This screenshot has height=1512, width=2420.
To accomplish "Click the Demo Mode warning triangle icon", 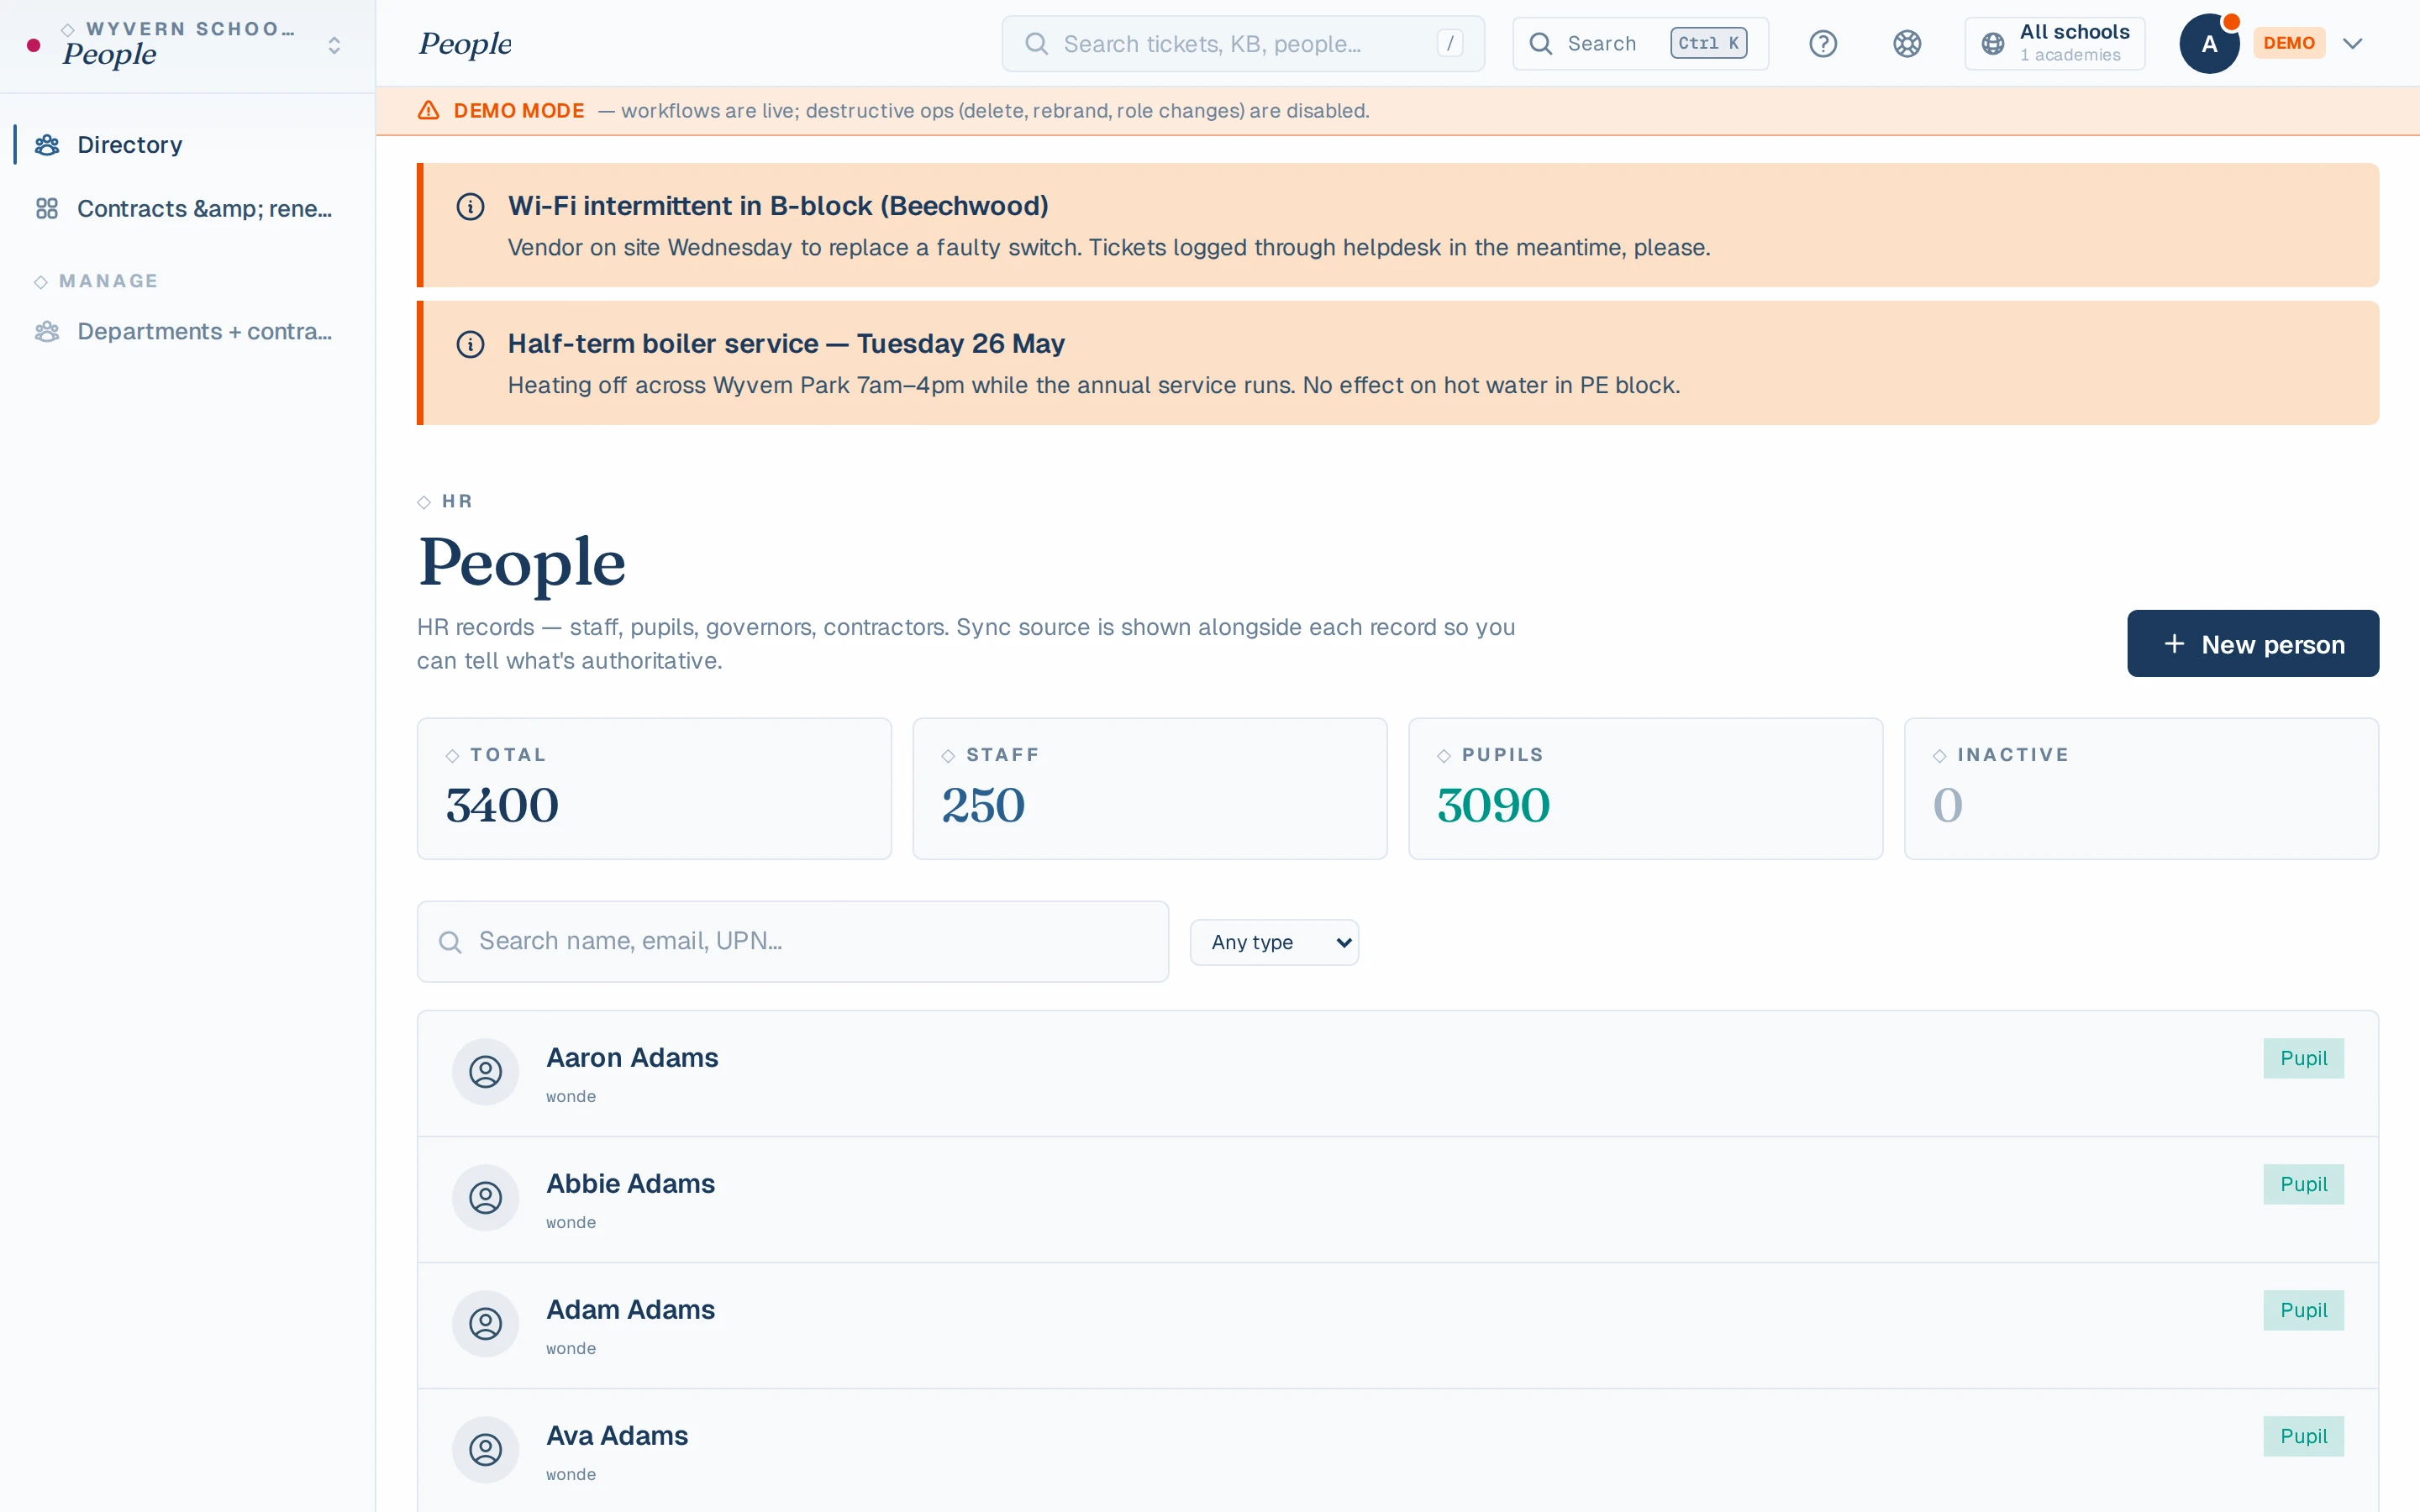I will (x=429, y=111).
